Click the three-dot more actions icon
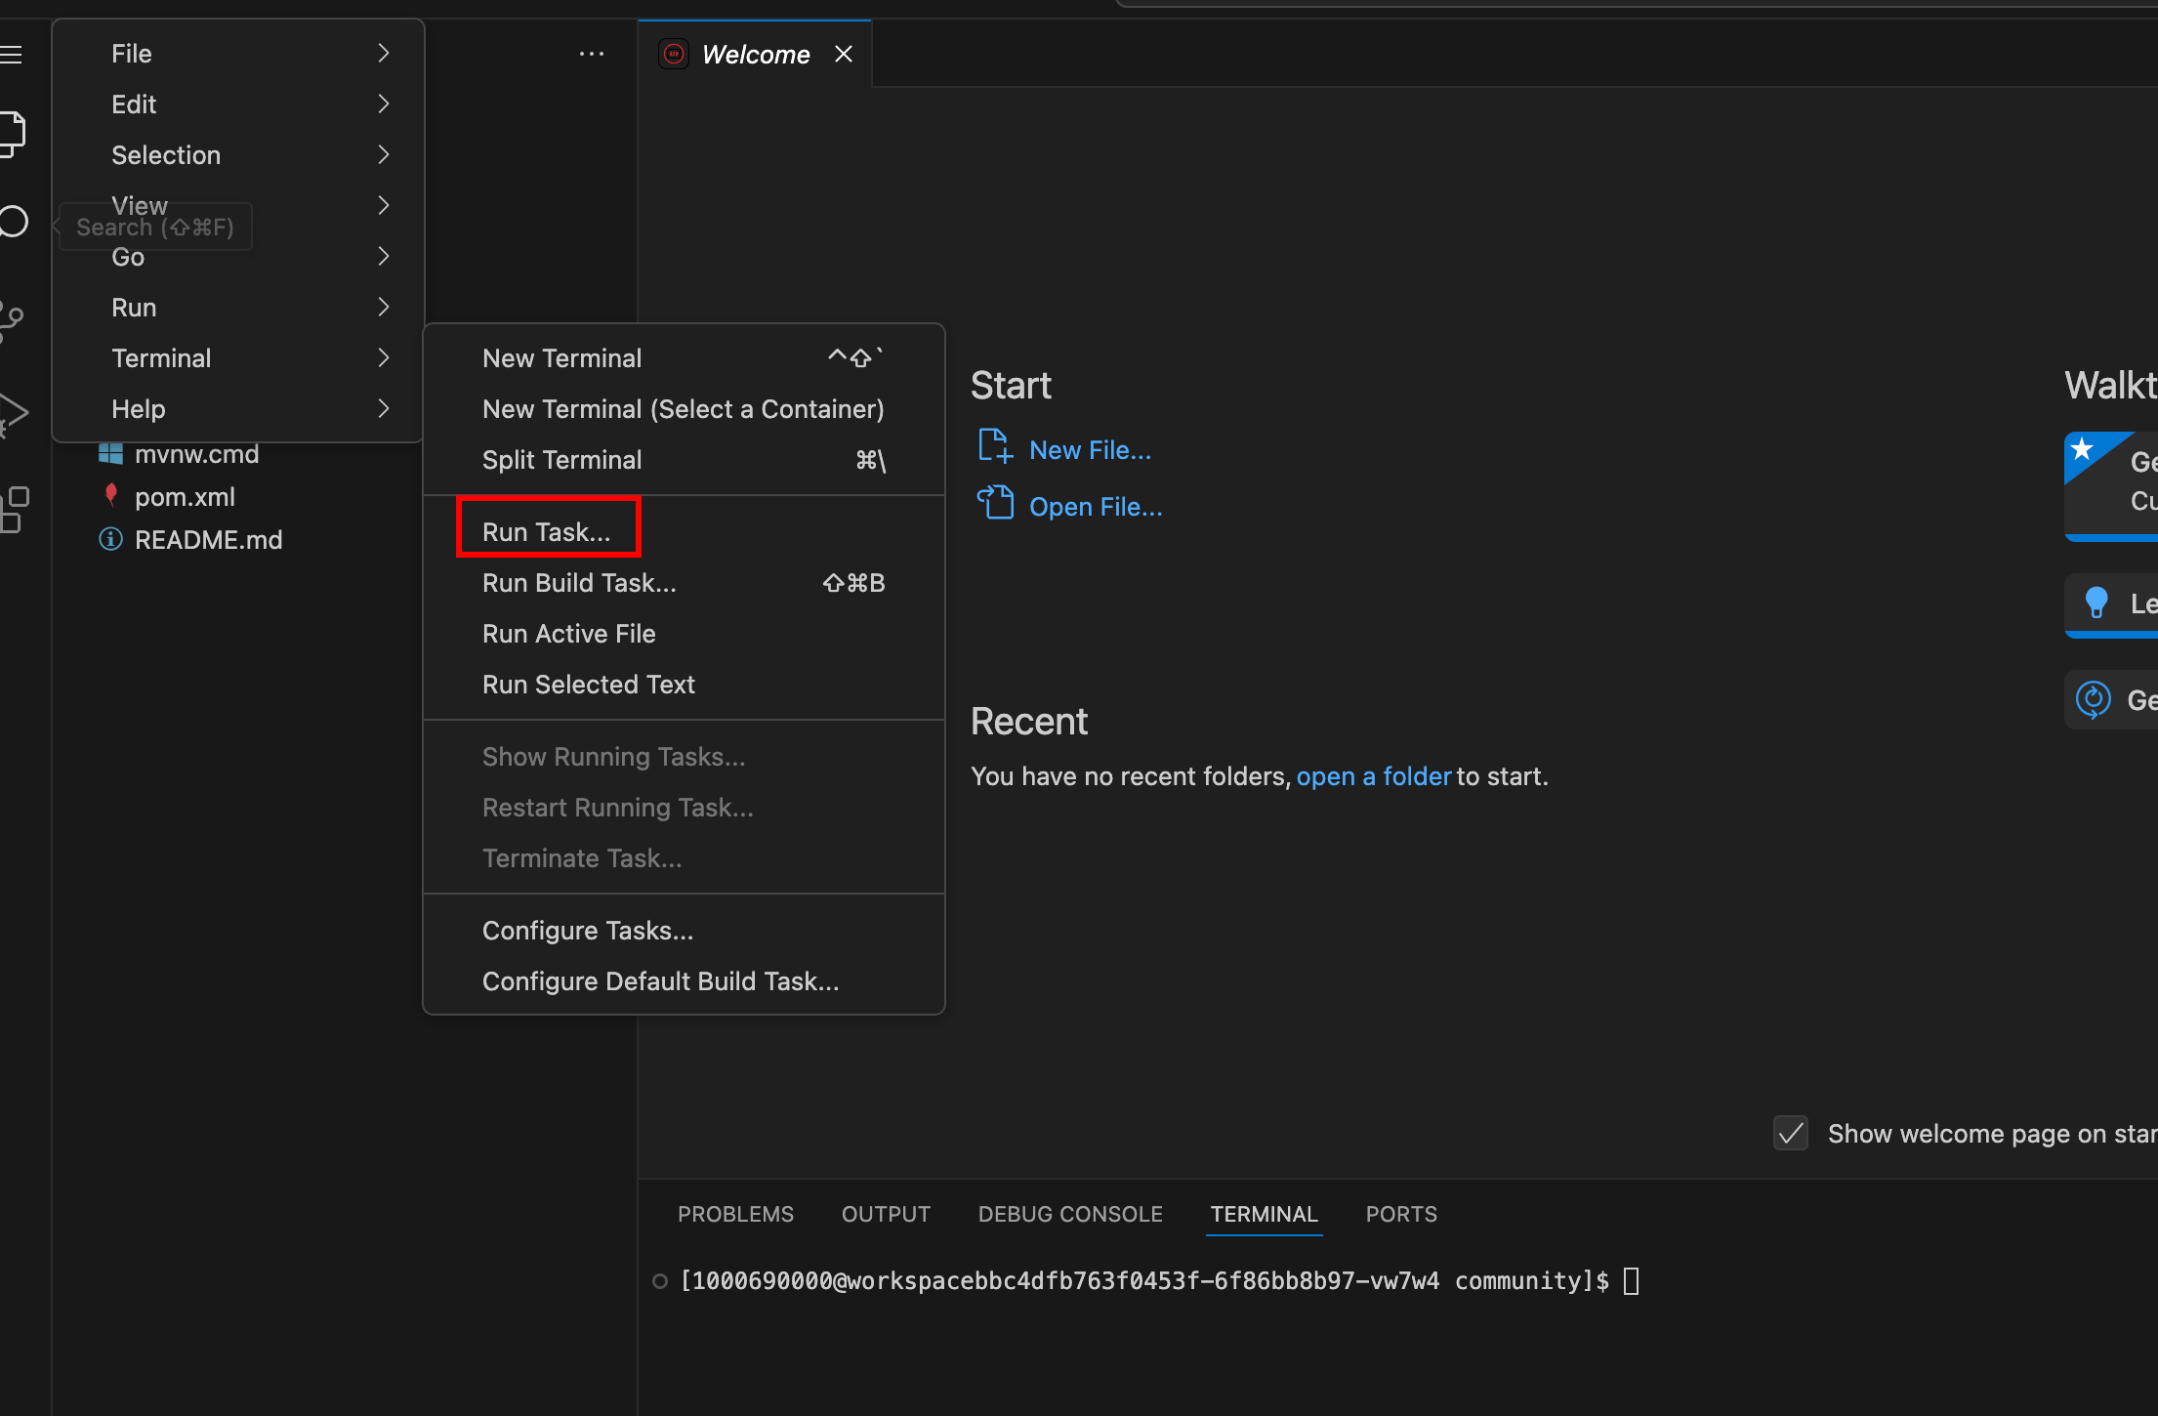The image size is (2158, 1416). point(592,55)
